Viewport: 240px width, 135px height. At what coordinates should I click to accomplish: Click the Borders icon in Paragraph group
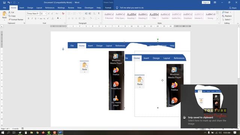96,18
